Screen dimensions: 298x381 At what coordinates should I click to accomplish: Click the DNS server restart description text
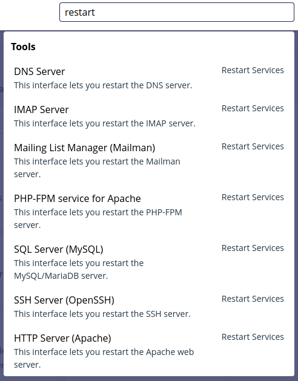(103, 85)
